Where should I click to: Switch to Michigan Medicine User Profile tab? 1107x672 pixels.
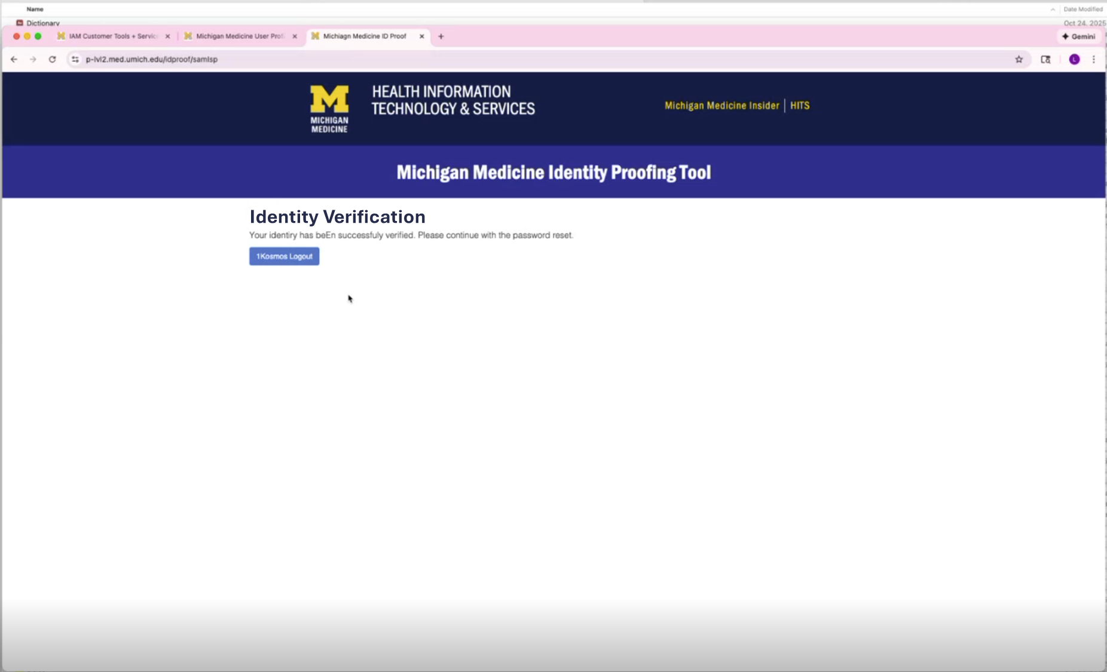[239, 36]
